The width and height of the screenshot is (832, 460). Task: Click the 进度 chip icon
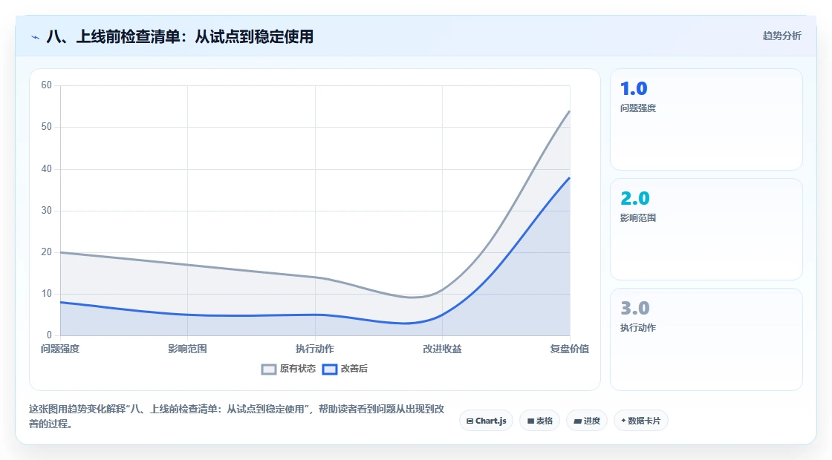(x=578, y=421)
